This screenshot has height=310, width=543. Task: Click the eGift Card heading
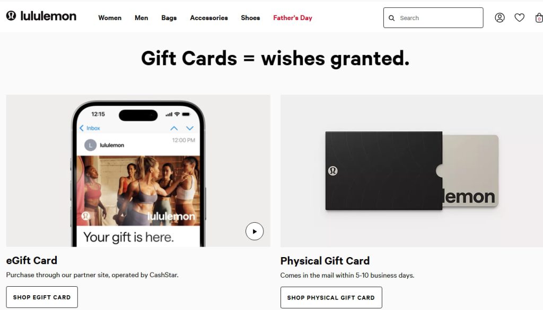[x=31, y=260]
